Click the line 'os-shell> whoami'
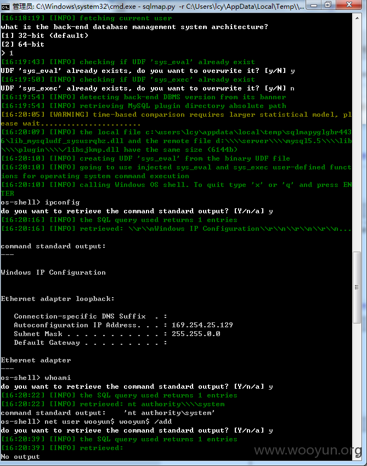Screen dimensions: 367x466 pyautogui.click(x=36, y=378)
